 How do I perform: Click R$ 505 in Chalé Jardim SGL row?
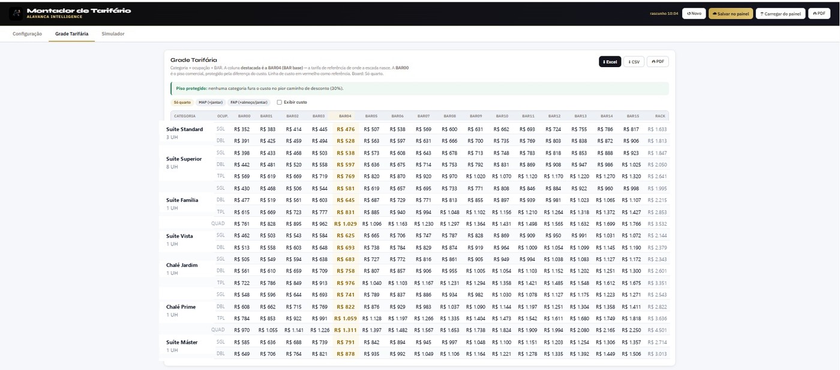point(242,259)
